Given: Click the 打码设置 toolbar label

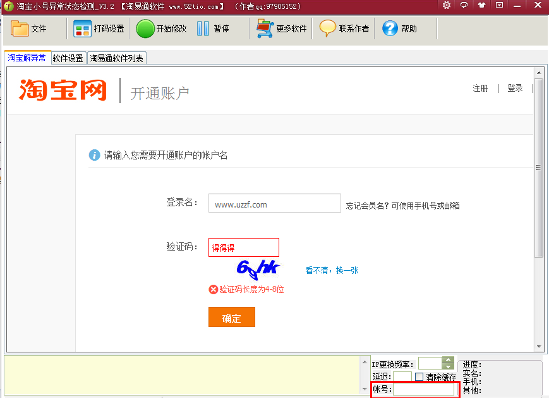Looking at the screenshot, I should (x=109, y=28).
